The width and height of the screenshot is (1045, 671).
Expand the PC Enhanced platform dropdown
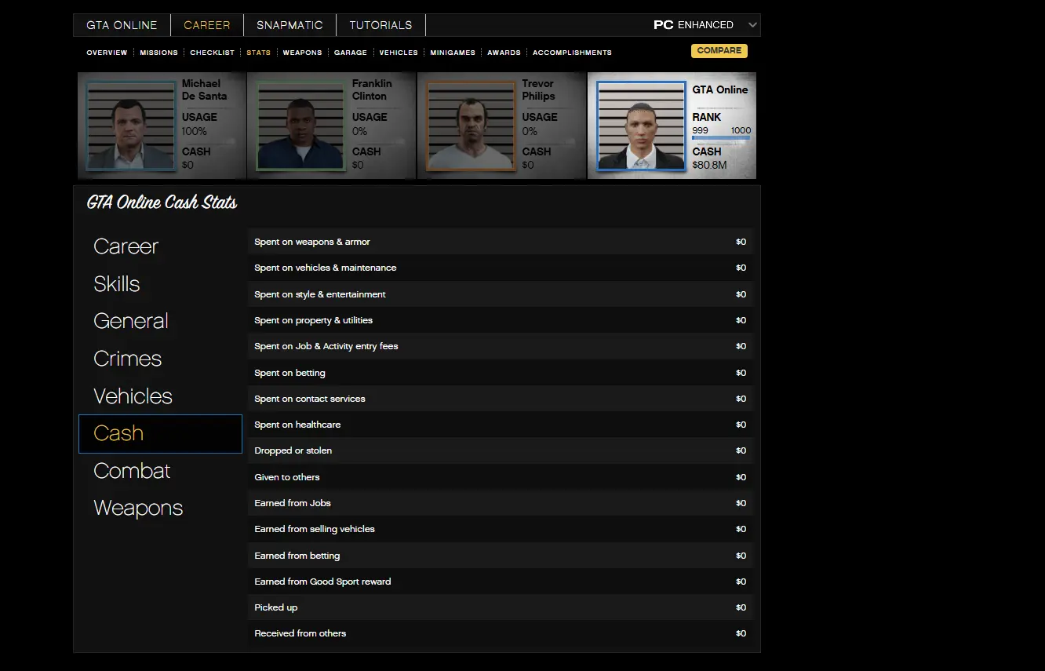(x=705, y=25)
